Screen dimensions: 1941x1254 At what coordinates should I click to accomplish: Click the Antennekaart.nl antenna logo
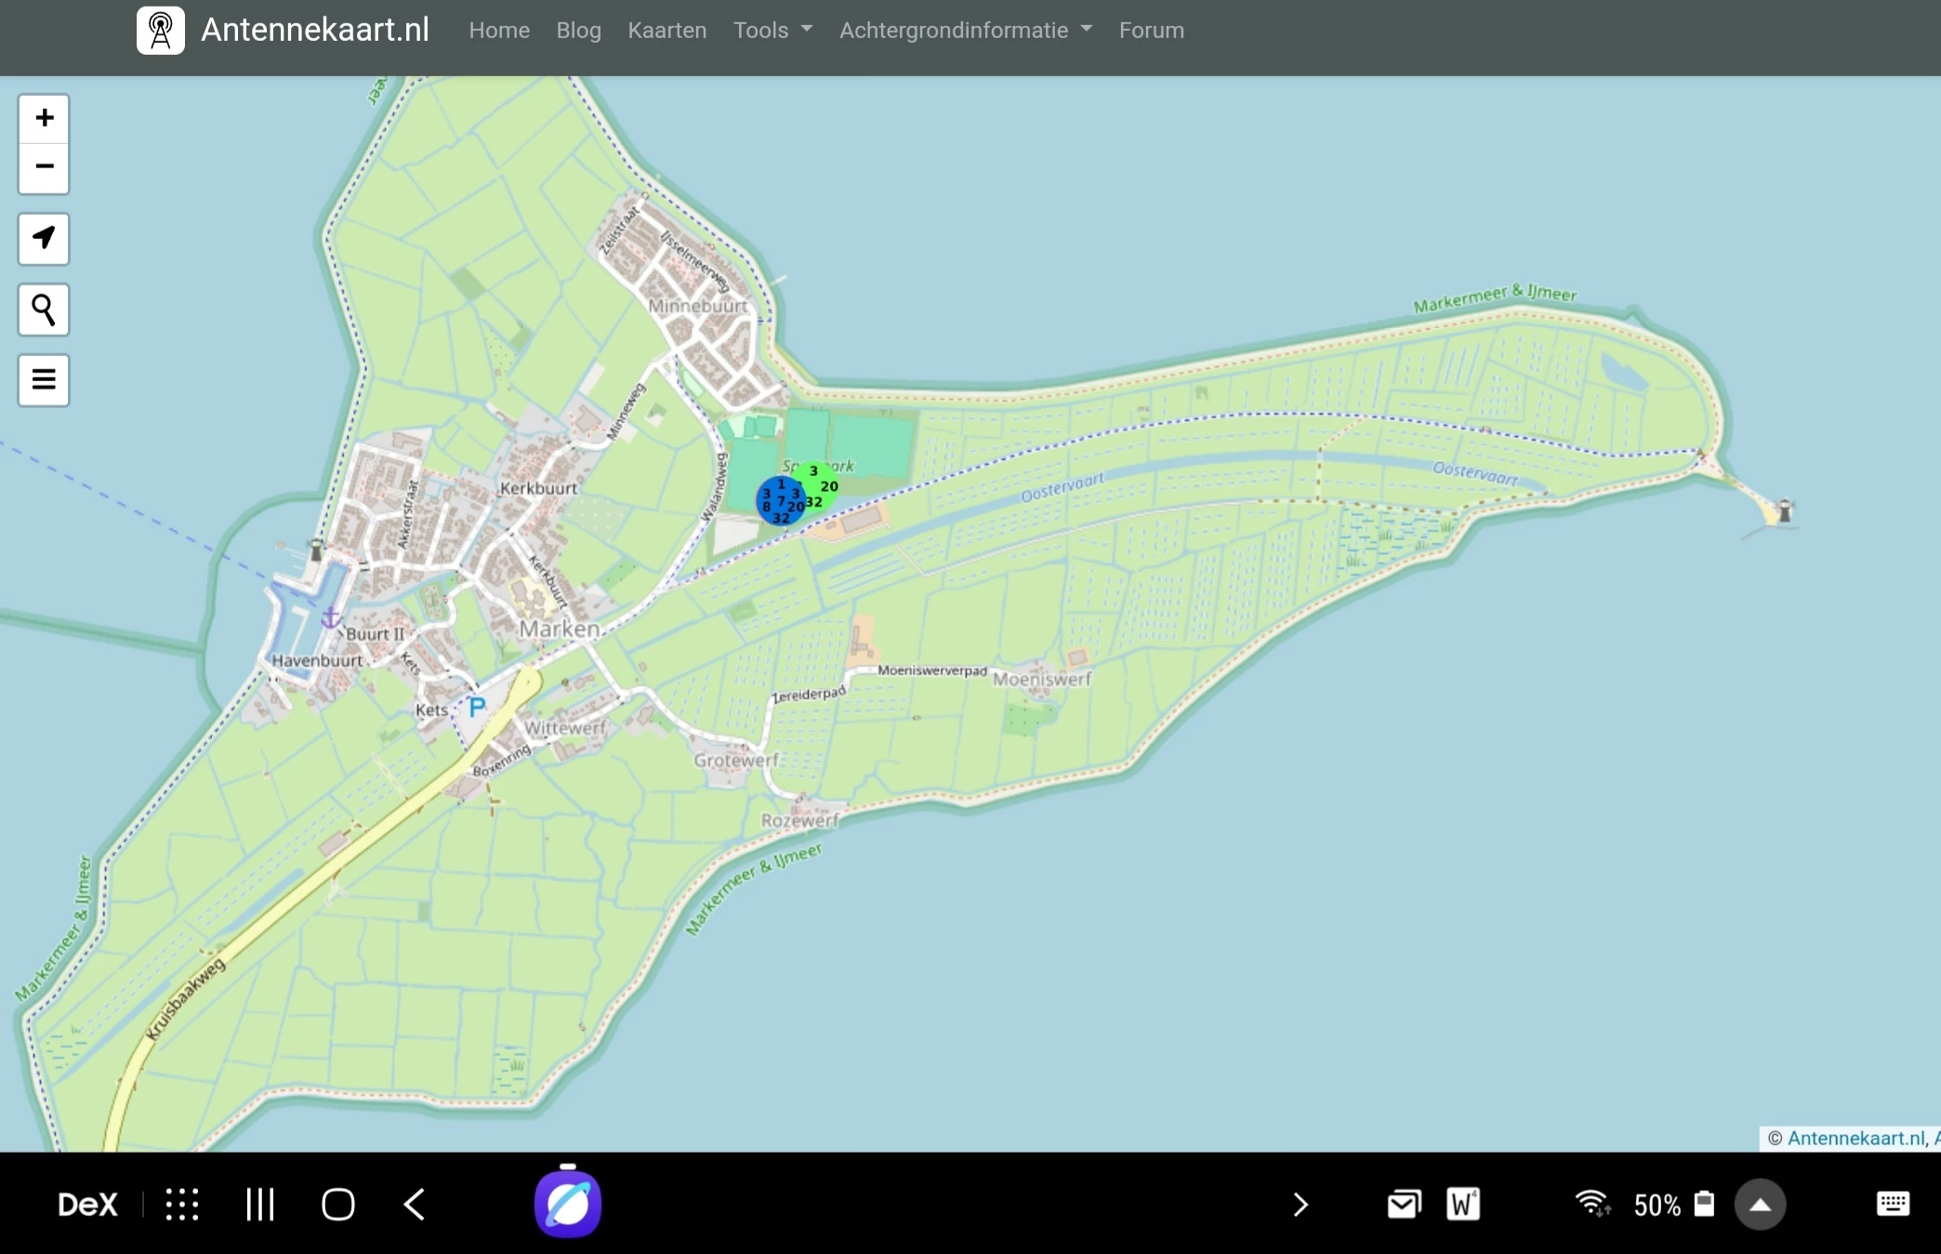point(161,31)
